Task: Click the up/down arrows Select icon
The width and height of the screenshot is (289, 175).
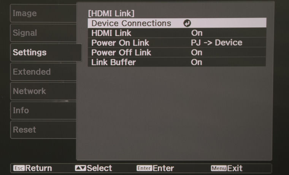Action: tap(80, 168)
